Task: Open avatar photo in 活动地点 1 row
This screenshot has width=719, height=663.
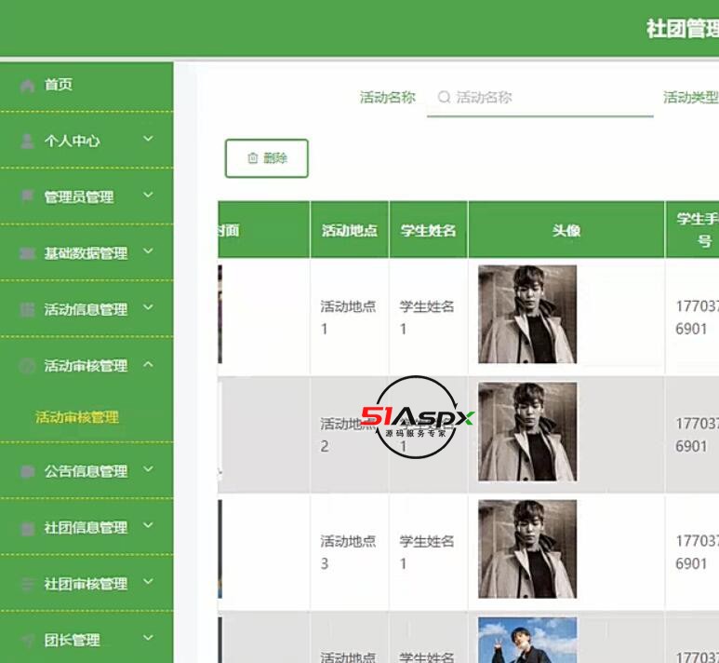Action: coord(527,315)
